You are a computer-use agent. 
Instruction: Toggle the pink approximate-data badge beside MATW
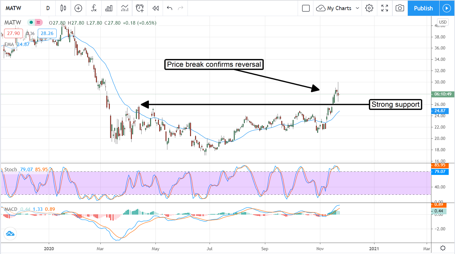[38, 23]
